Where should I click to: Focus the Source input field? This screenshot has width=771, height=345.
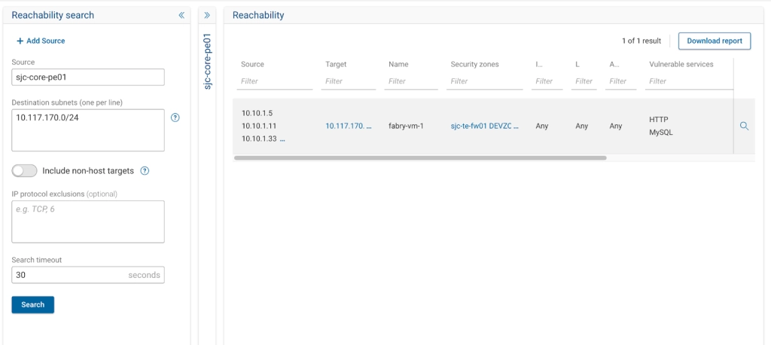(88, 78)
